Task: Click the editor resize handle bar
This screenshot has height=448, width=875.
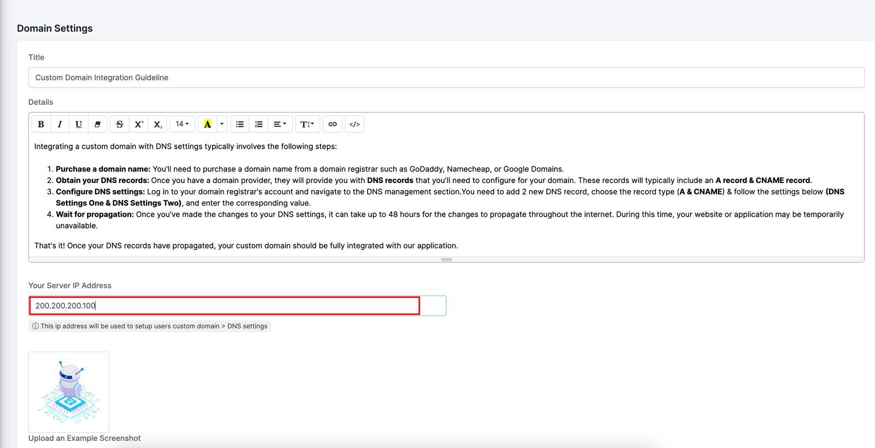Action: pos(446,260)
